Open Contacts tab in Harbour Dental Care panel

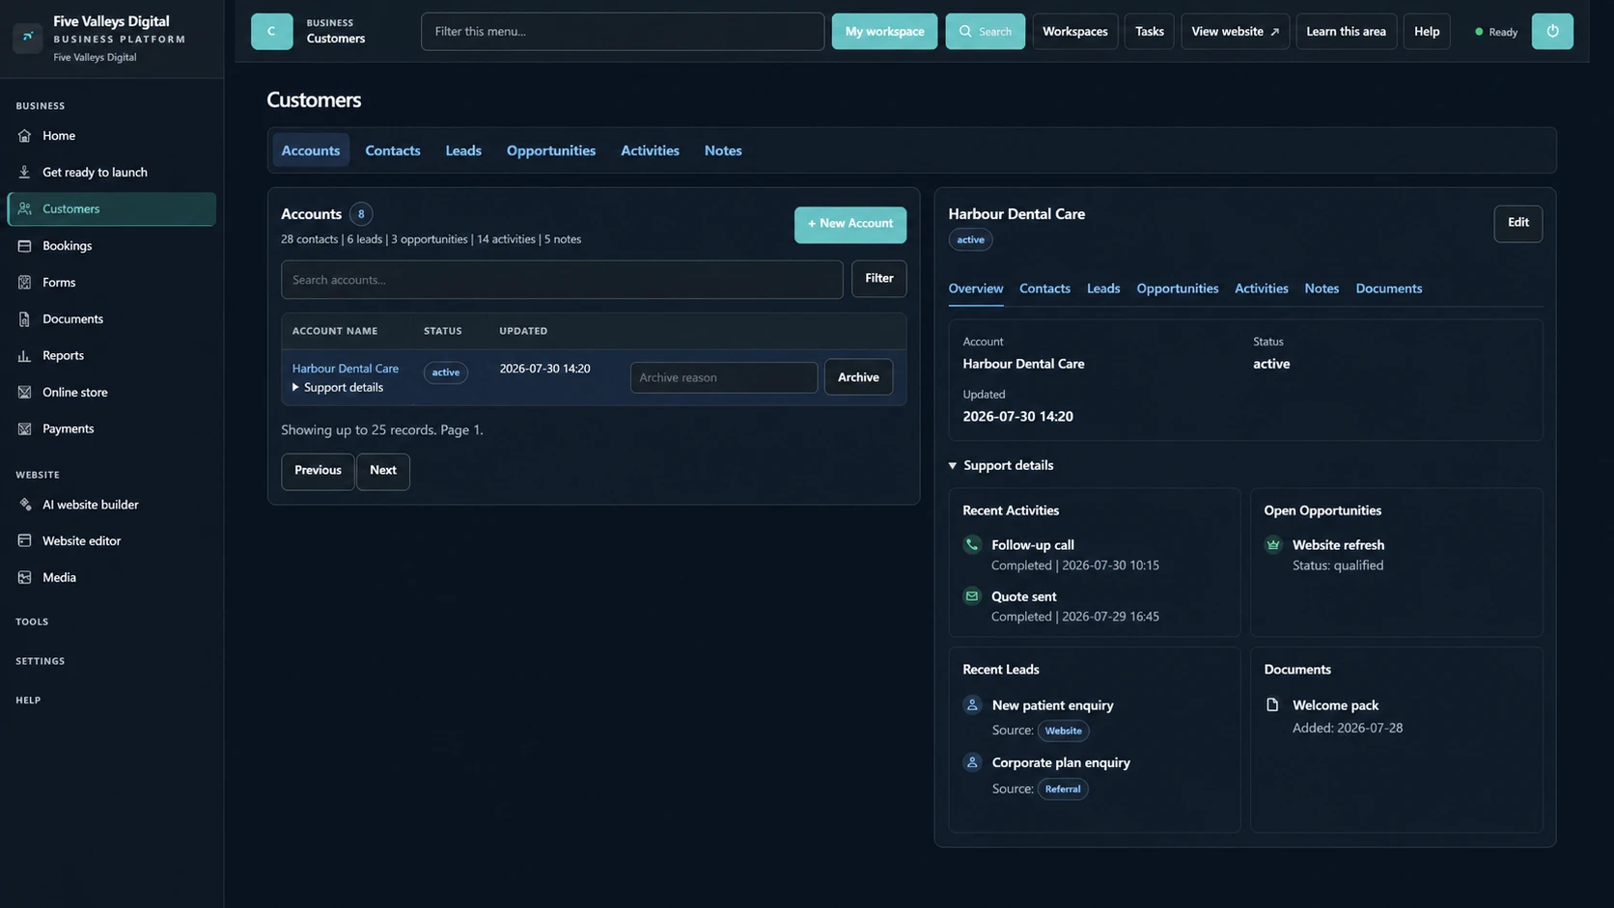pyautogui.click(x=1044, y=289)
